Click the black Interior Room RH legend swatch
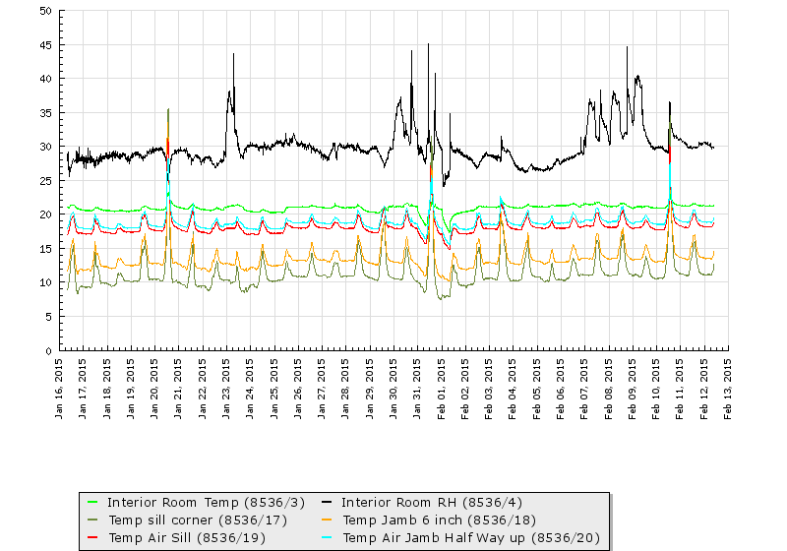 point(329,501)
